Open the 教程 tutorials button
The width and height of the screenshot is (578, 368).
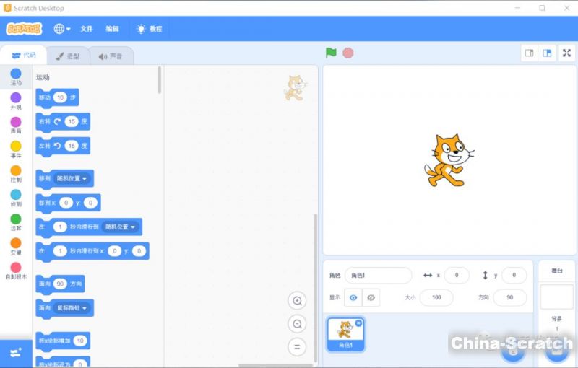(x=150, y=29)
